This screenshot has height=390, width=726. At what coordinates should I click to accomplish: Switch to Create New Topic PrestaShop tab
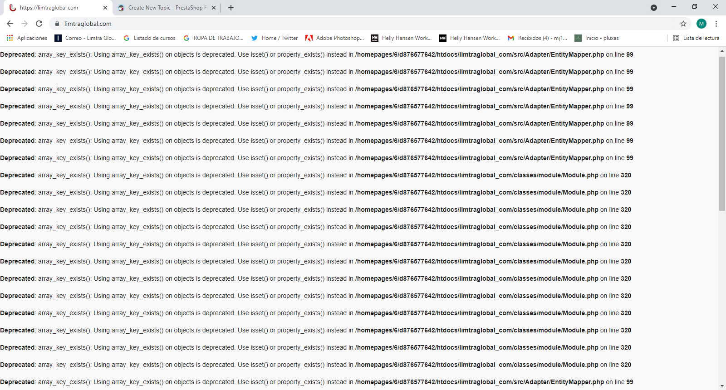coord(166,8)
